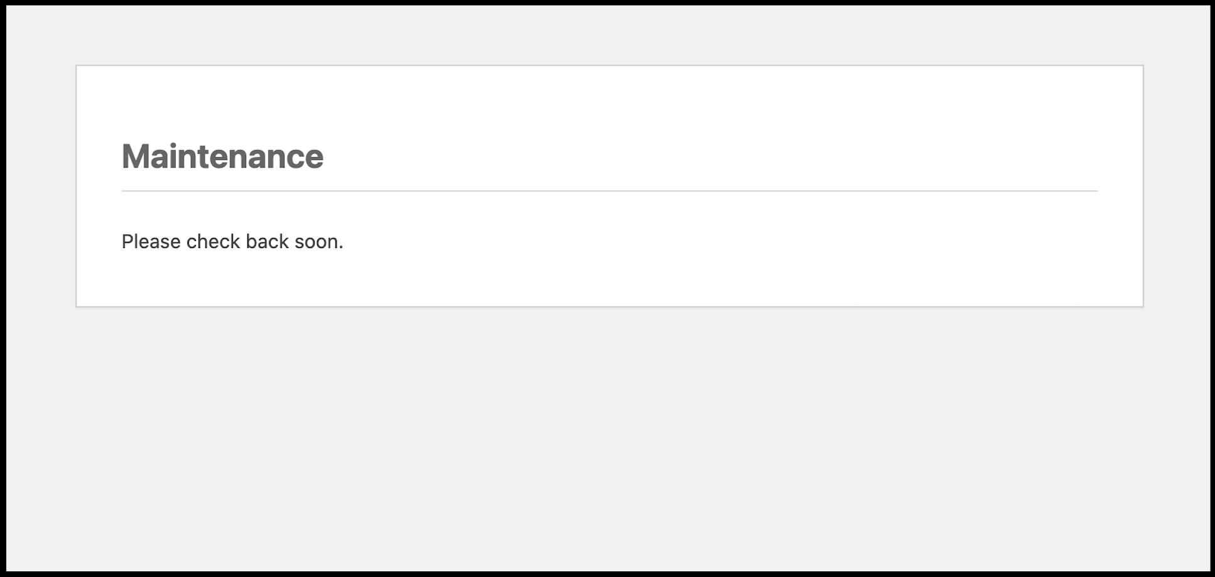The width and height of the screenshot is (1215, 577).
Task: Click gray background above the white card
Action: click(x=609, y=35)
